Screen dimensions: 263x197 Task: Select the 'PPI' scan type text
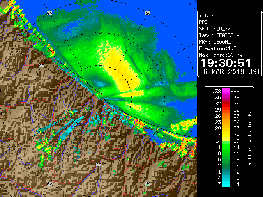click(x=203, y=22)
